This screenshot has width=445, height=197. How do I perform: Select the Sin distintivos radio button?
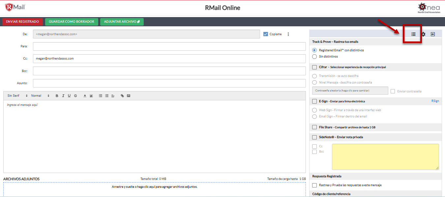[314, 57]
